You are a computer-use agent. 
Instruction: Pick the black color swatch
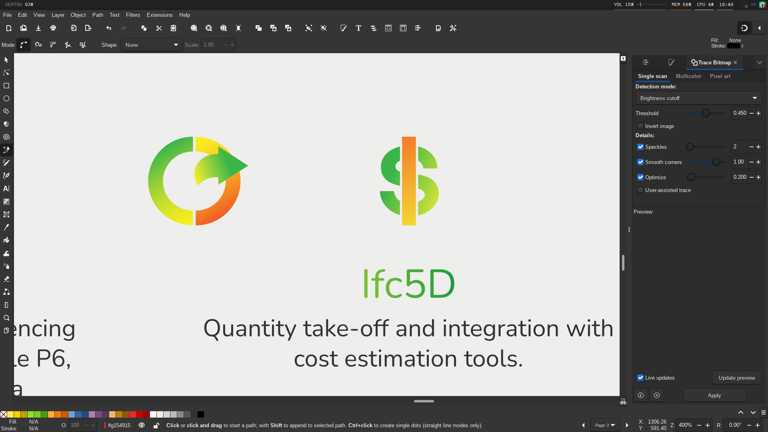(201, 414)
